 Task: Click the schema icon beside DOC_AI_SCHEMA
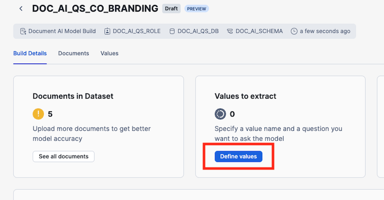[230, 31]
